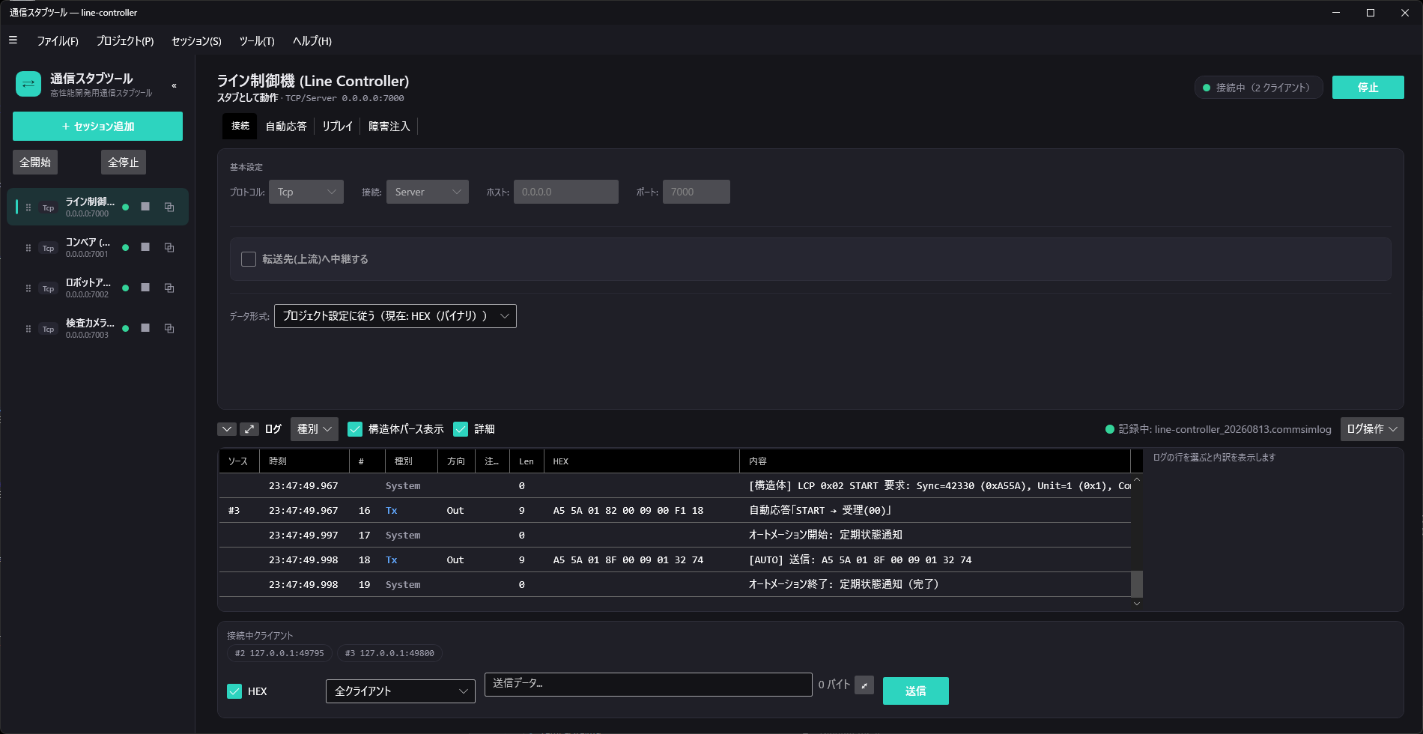1423x734 pixels.
Task: Focus the 送信データ input field
Action: 648,684
